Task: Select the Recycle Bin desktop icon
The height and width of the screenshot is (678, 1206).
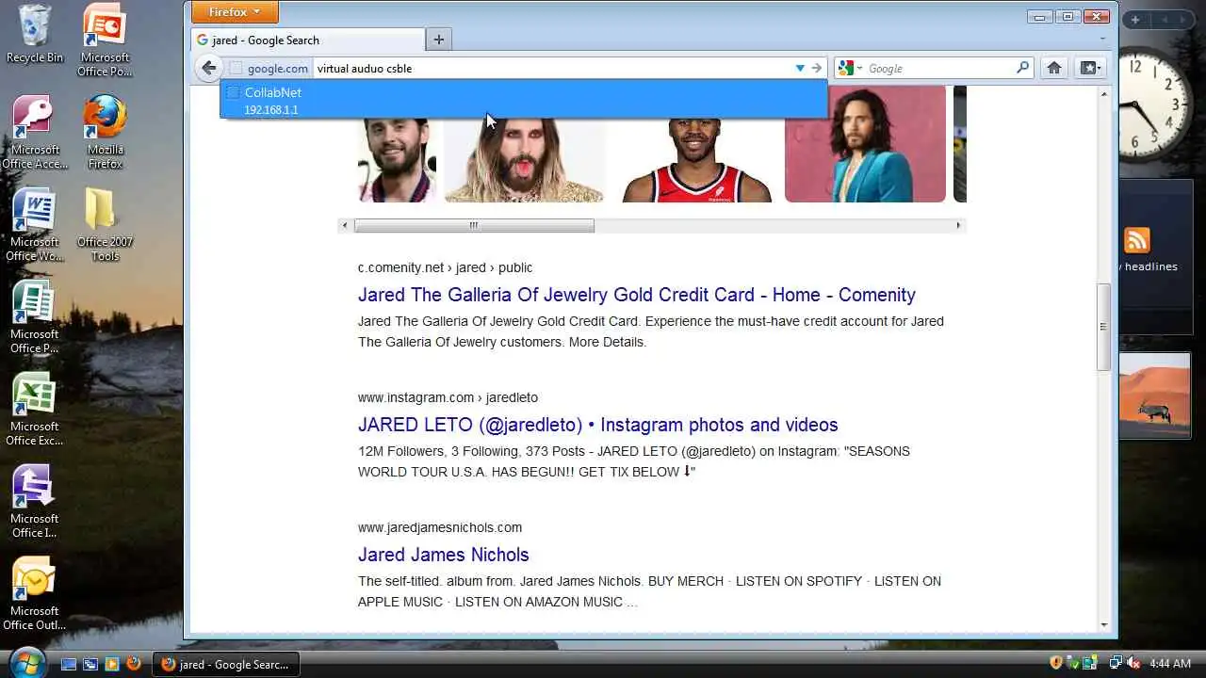Action: pyautogui.click(x=35, y=33)
